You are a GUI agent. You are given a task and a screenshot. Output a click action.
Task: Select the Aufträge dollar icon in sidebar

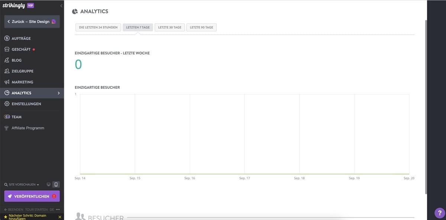point(6,38)
